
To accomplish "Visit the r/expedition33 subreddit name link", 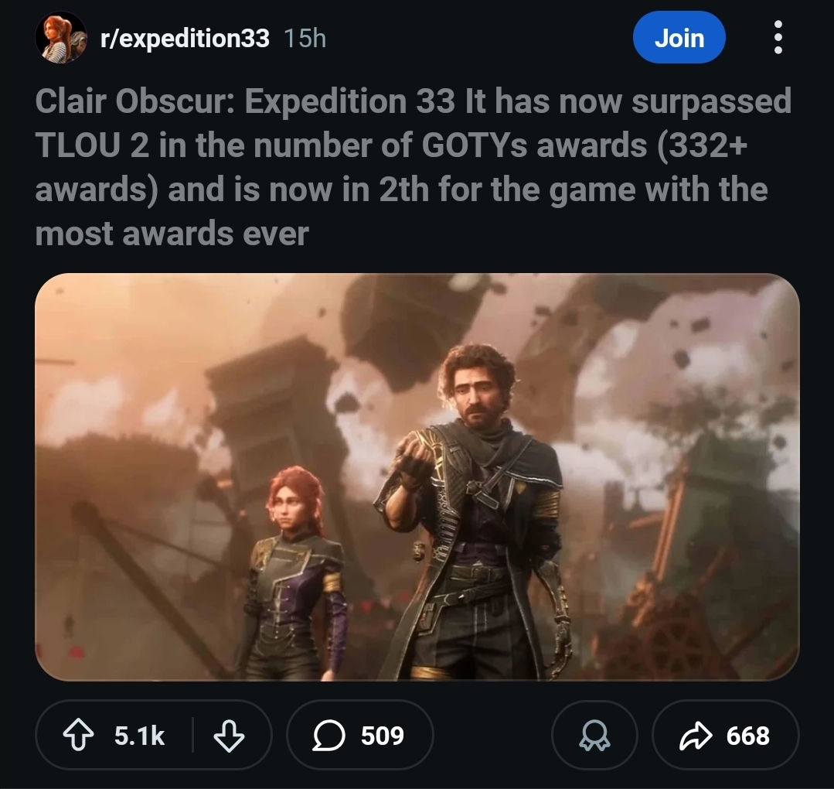I will coord(184,38).
